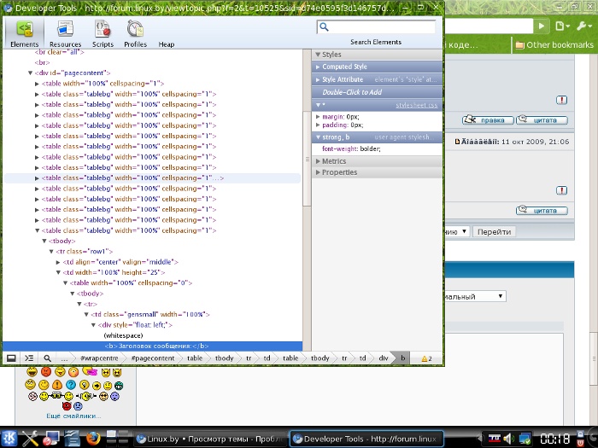Open the stylesheet.css link
This screenshot has width=598, height=448.
[x=416, y=105]
